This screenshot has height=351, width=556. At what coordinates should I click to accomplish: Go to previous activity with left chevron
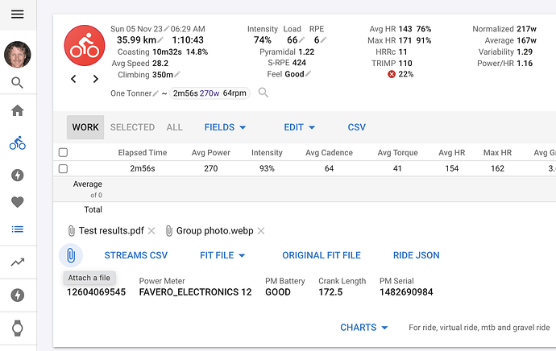point(73,79)
